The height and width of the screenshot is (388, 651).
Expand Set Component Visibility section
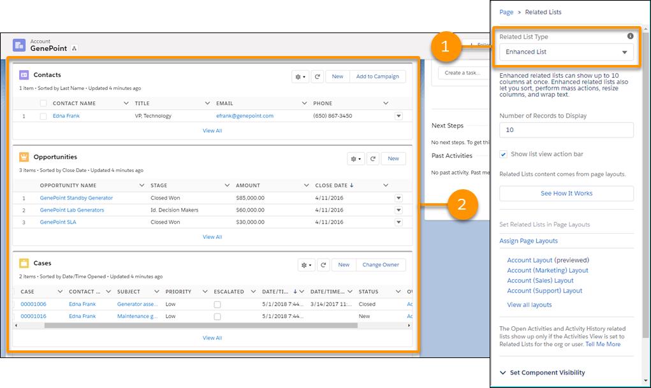tap(547, 373)
